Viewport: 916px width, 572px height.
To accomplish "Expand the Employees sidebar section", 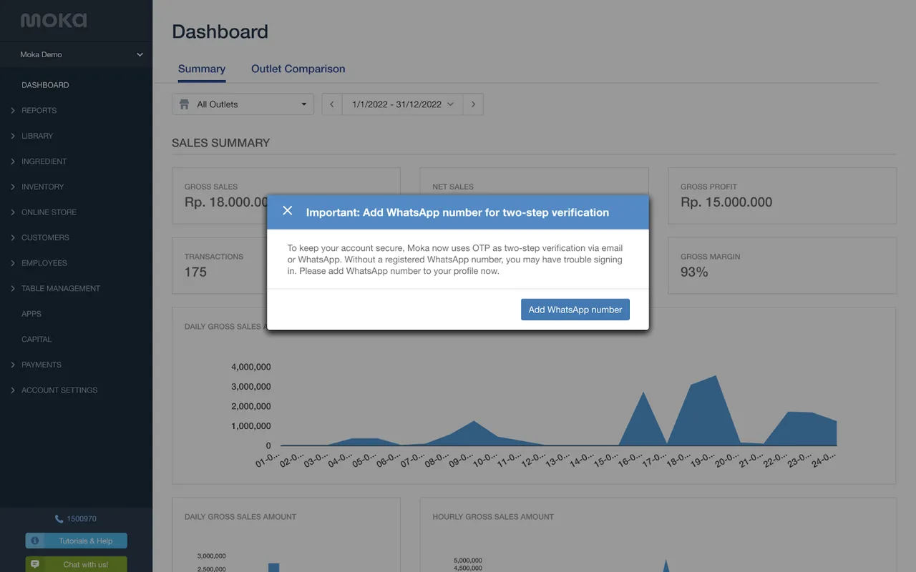I will point(44,263).
